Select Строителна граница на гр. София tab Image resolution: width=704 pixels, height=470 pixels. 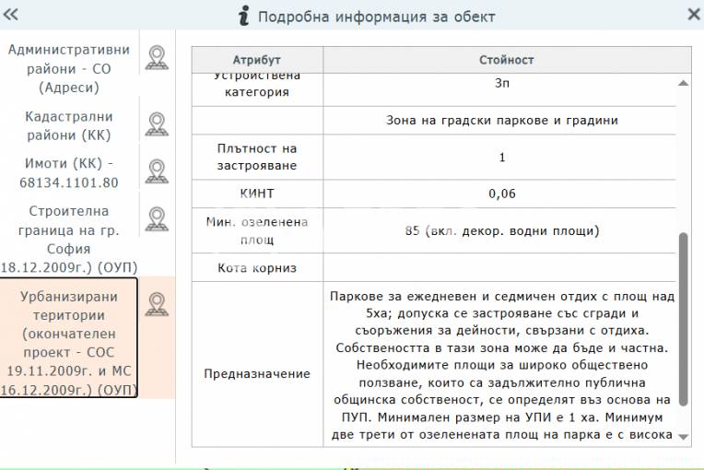point(69,239)
